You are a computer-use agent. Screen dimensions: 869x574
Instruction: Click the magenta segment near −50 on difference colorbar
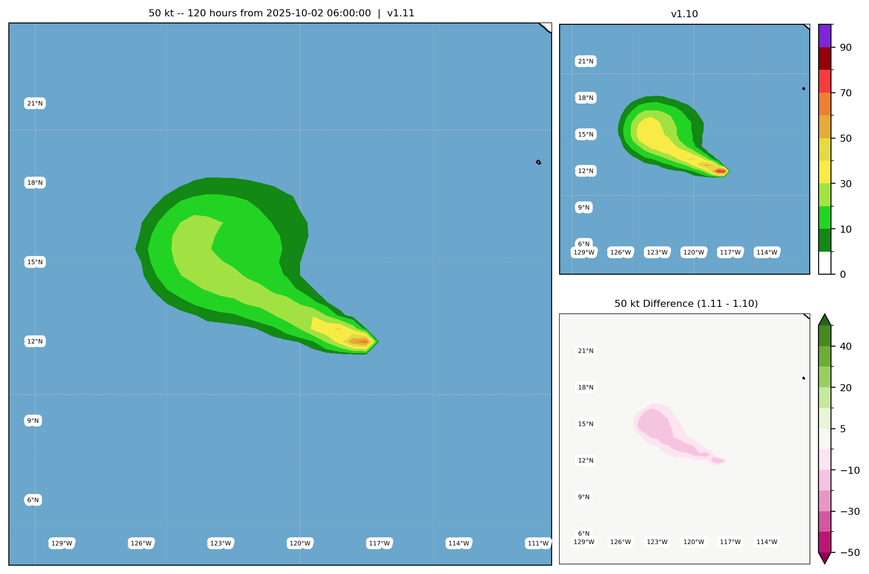pos(824,542)
